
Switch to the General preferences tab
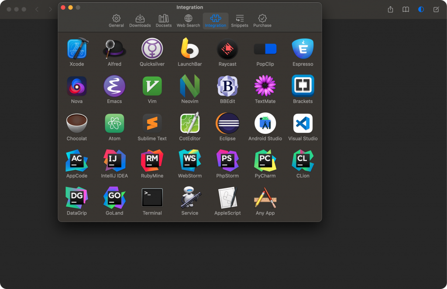pos(116,20)
